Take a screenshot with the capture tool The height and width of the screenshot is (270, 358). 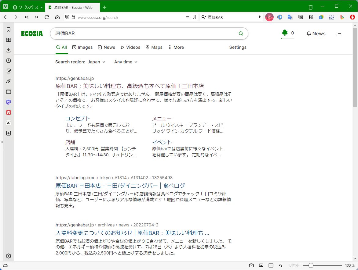[251, 265]
